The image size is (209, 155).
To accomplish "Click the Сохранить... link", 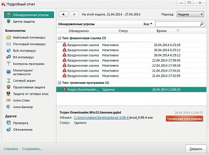I will point(32,149).
